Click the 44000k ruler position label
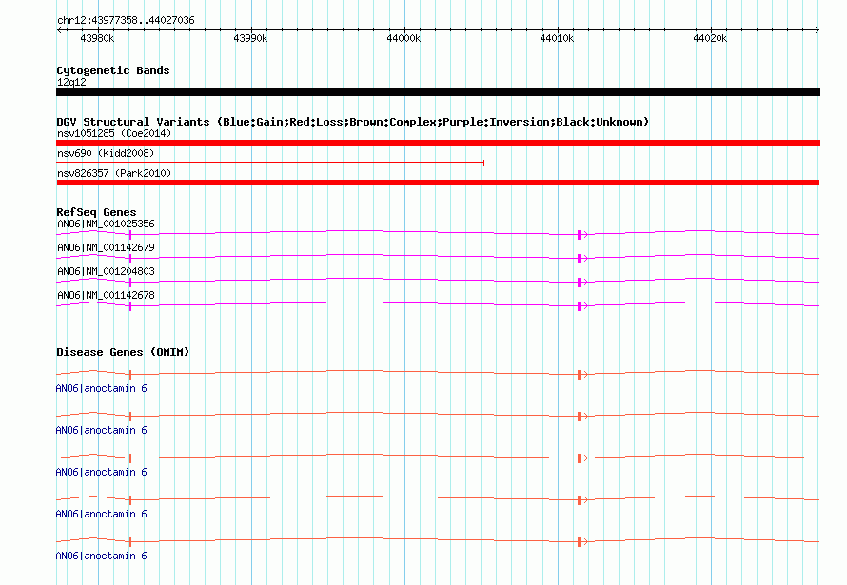 point(404,38)
